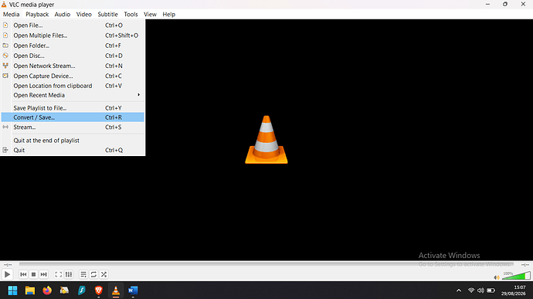The width and height of the screenshot is (533, 299).
Task: Click the Open Multiple Files icon
Action: [5, 35]
